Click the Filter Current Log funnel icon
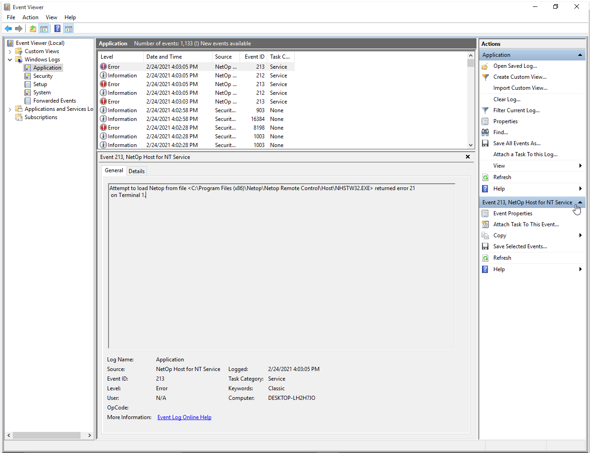Screen dimensions: 590x453 pyautogui.click(x=485, y=110)
